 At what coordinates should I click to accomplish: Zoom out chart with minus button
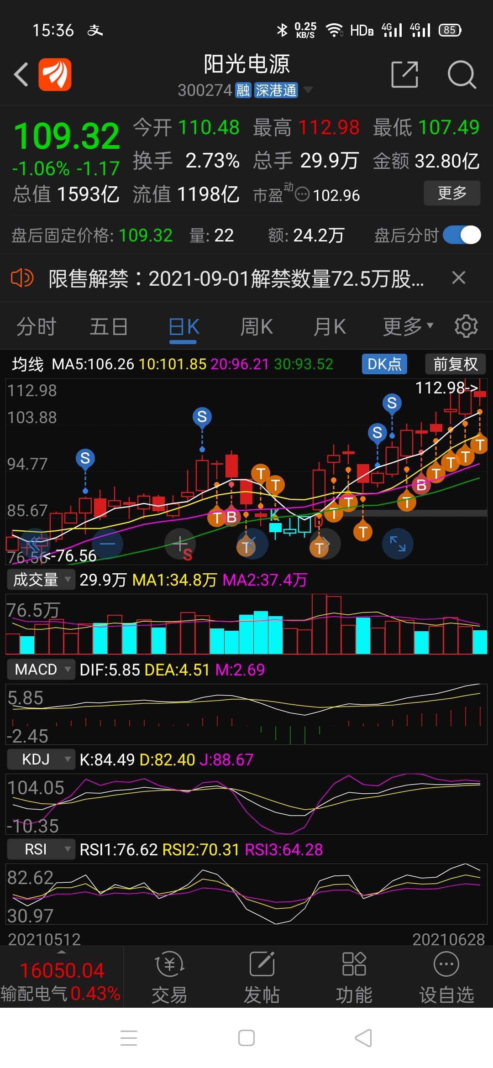coord(108,544)
